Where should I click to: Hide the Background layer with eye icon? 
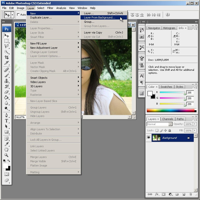(x=148, y=137)
